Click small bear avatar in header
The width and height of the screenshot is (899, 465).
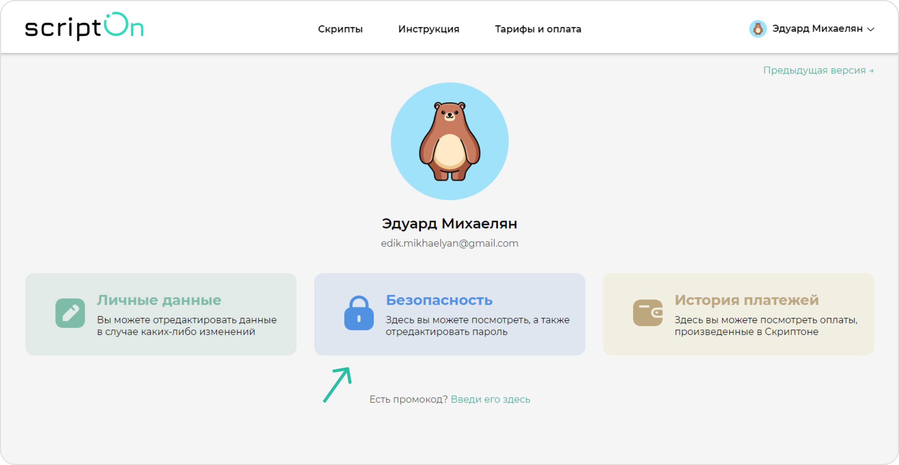[758, 29]
